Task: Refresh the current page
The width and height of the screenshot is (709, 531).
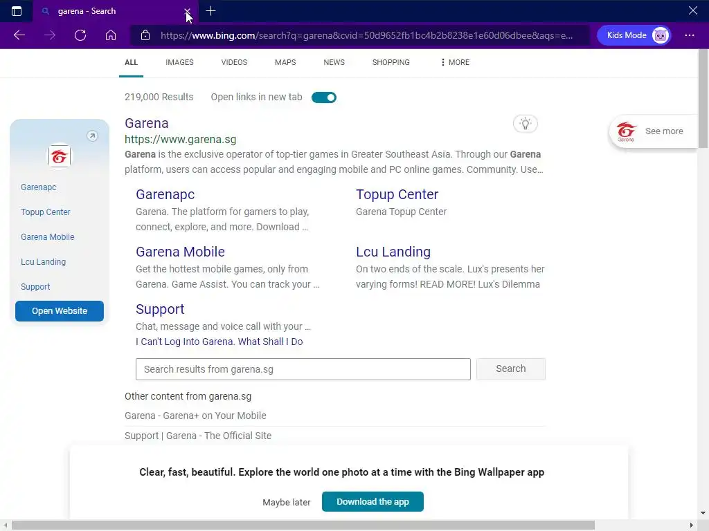Action: pyautogui.click(x=80, y=35)
